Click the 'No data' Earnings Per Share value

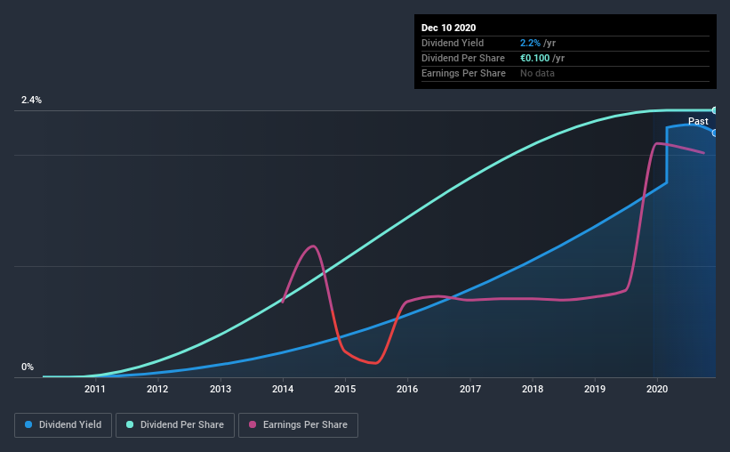[x=537, y=73]
